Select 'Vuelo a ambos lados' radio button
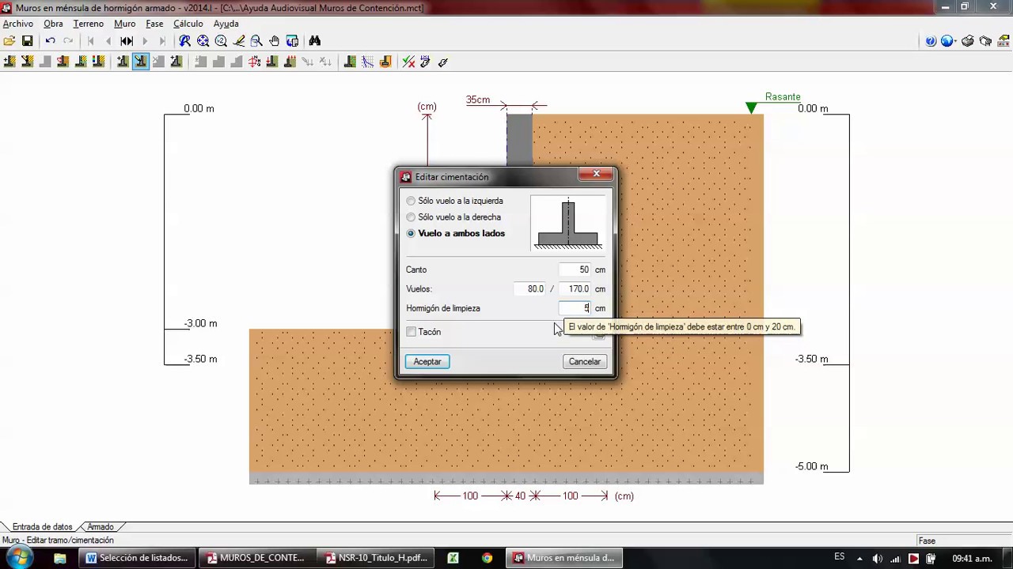This screenshot has height=569, width=1013. click(x=411, y=233)
